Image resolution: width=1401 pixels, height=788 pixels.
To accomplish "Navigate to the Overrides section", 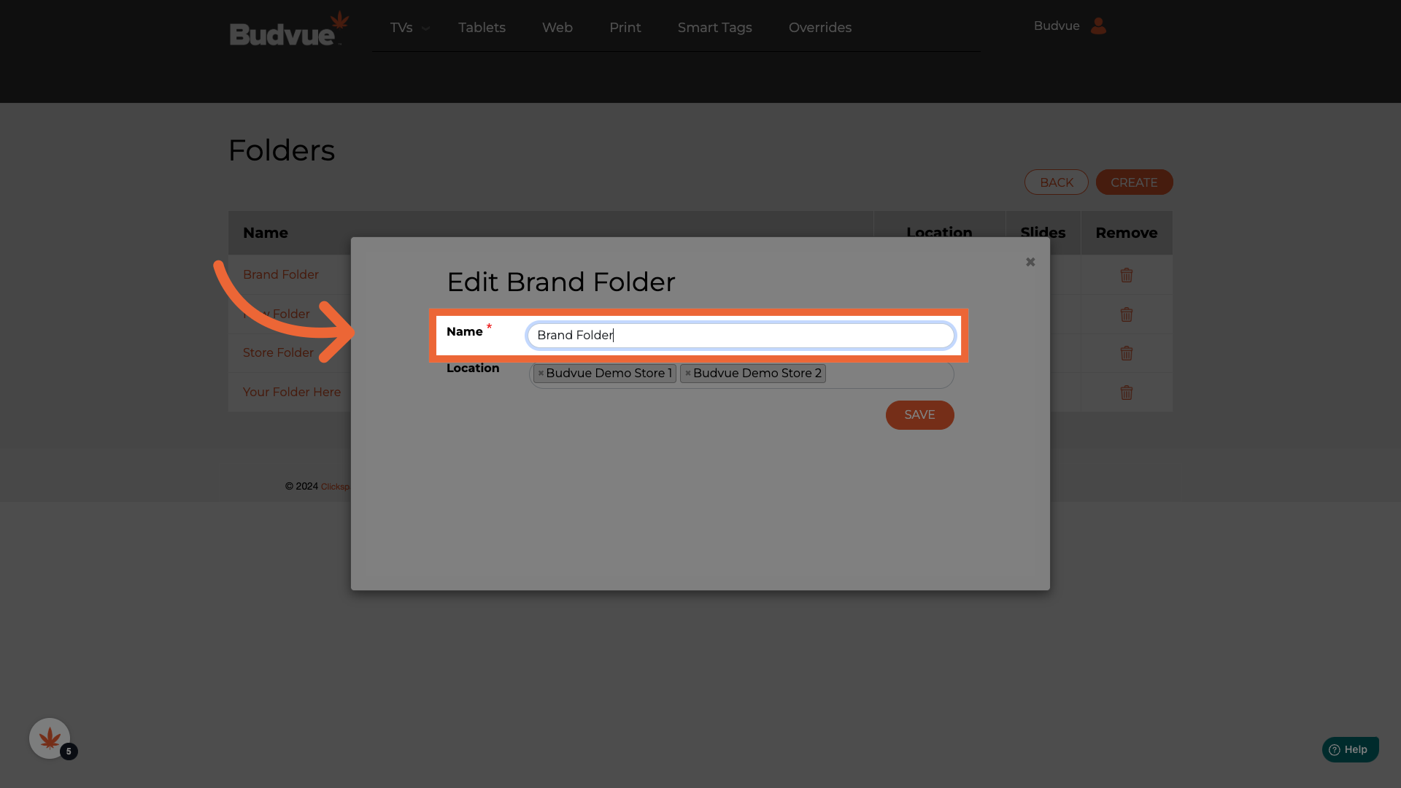I will [x=819, y=28].
